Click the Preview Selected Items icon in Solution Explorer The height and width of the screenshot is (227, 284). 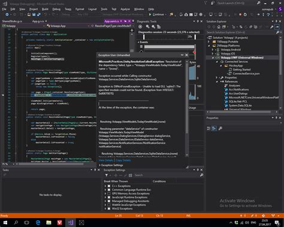(x=277, y=27)
